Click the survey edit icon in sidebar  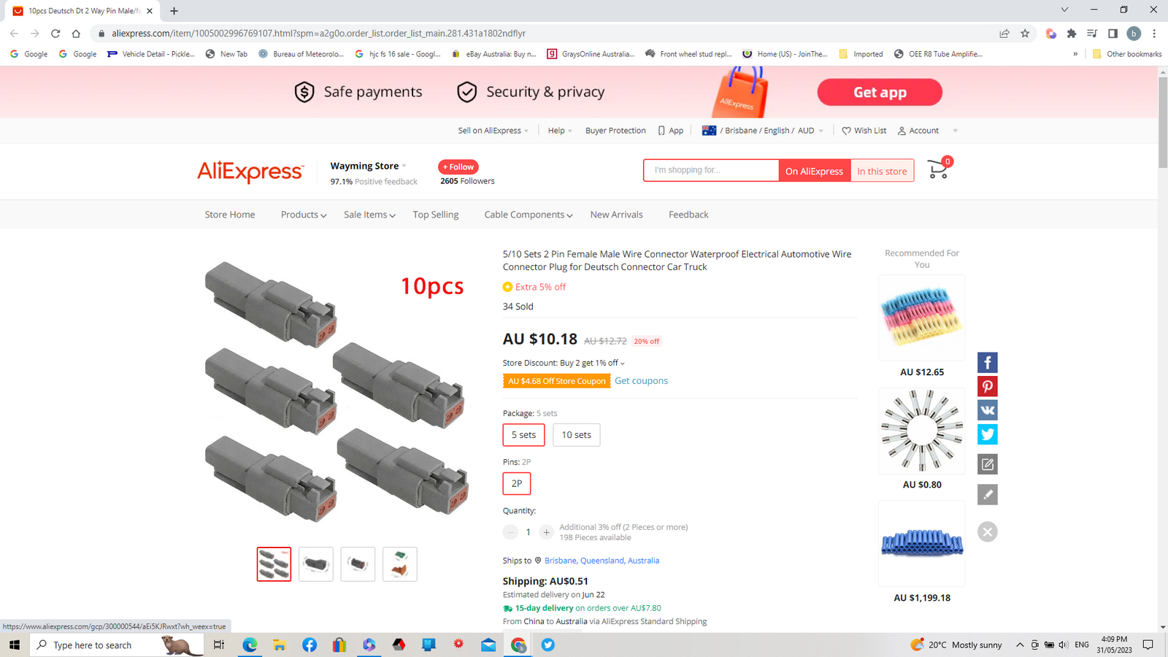pos(987,464)
